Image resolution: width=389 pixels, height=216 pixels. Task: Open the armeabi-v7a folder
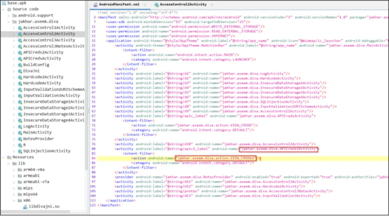click(36, 182)
